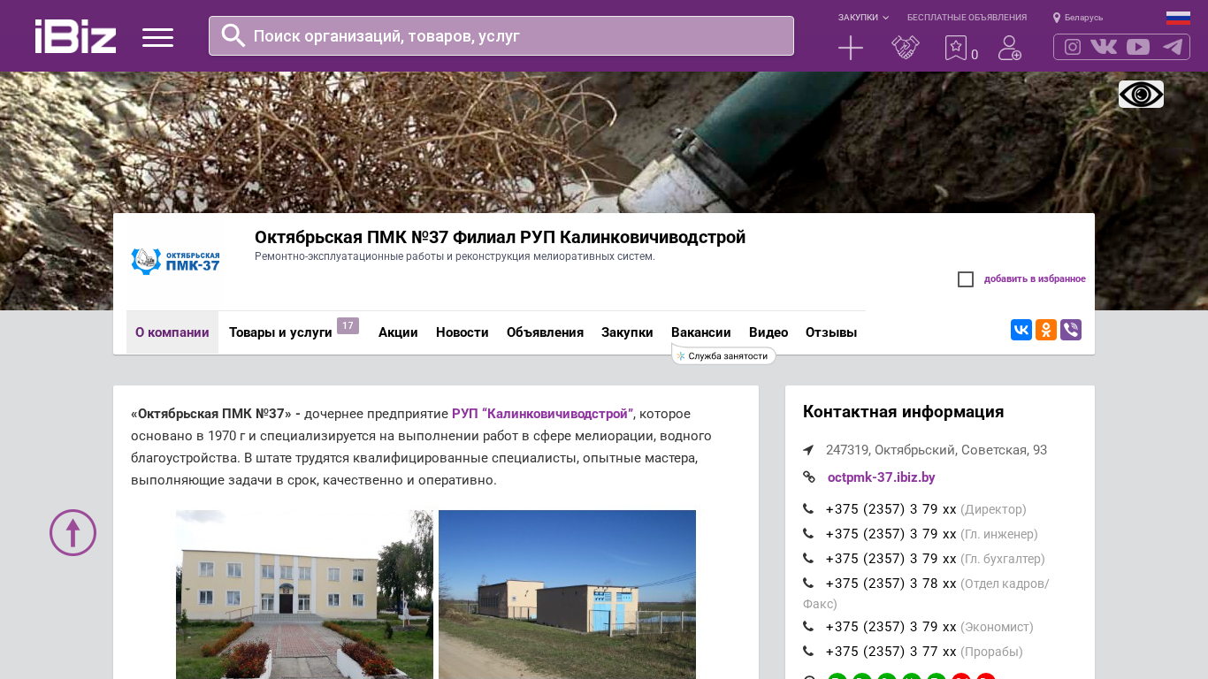Toggle visually impaired eye mode
The height and width of the screenshot is (679, 1208).
pos(1141,95)
